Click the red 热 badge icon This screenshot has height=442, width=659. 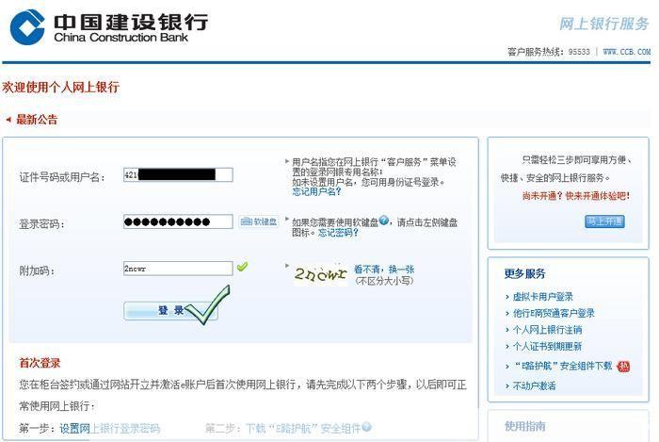tap(623, 367)
